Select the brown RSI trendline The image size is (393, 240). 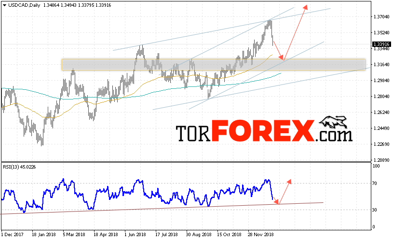coord(163,208)
